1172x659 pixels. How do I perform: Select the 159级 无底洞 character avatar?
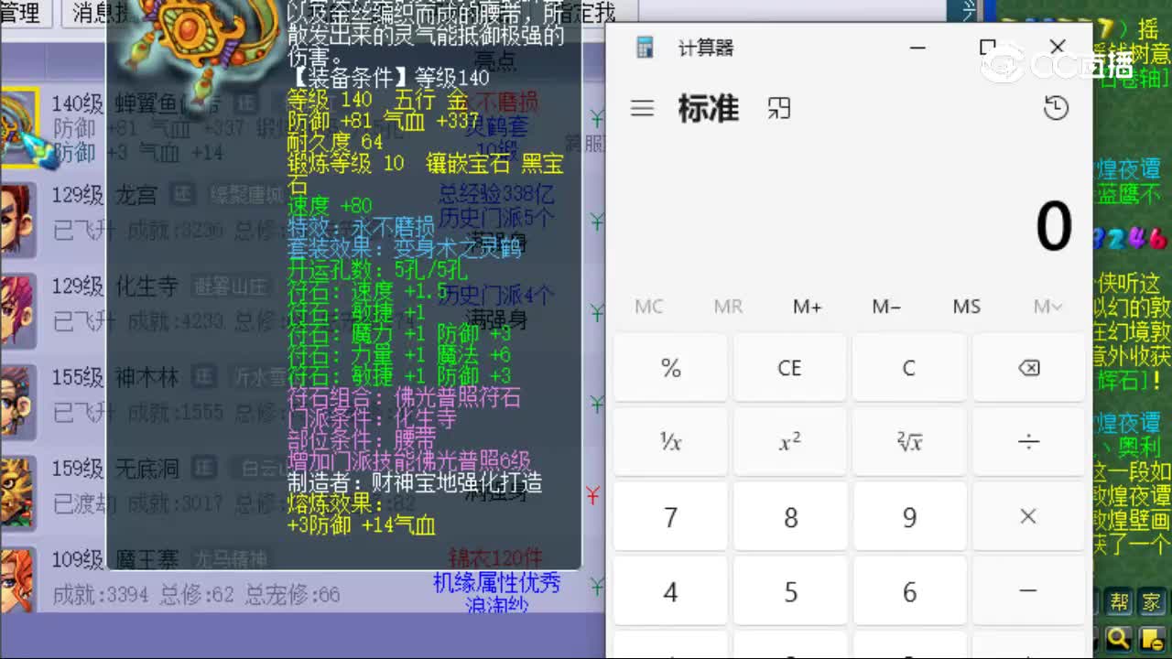pyautogui.click(x=16, y=492)
